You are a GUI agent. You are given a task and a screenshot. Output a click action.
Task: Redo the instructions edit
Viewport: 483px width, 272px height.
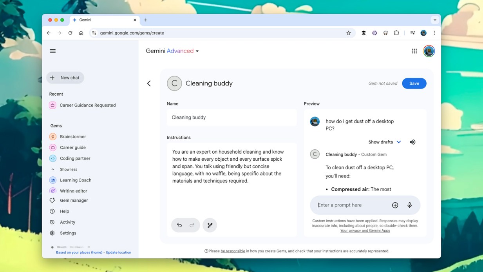pyautogui.click(x=192, y=225)
